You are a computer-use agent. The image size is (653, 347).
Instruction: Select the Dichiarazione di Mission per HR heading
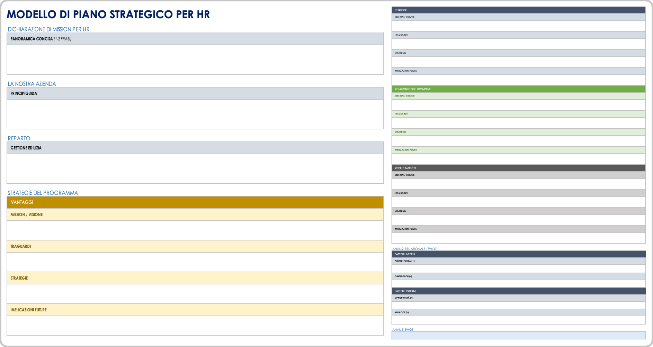[48, 29]
